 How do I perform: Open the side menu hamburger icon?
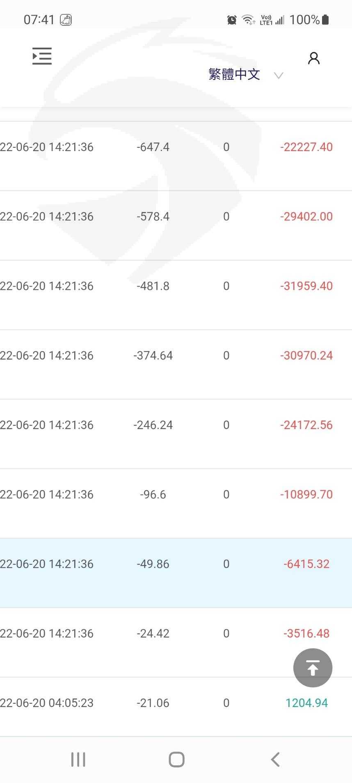pyautogui.click(x=42, y=56)
